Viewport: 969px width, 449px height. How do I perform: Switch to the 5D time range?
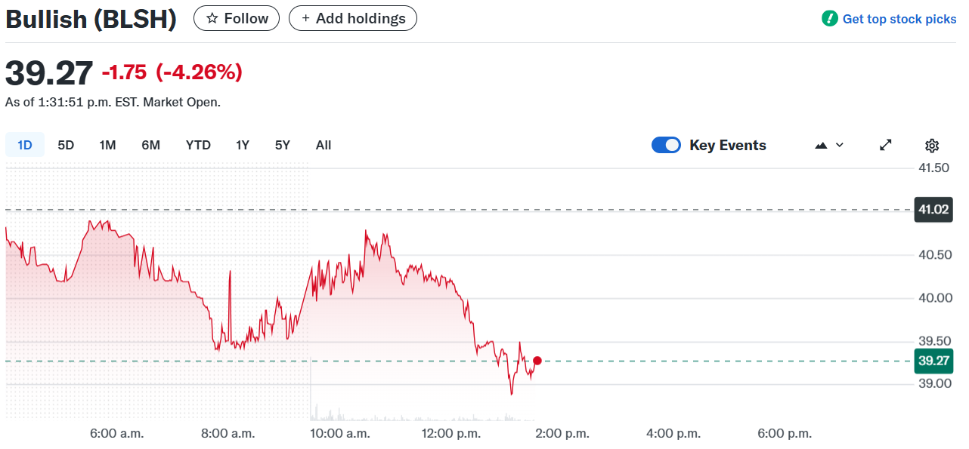[x=66, y=146]
